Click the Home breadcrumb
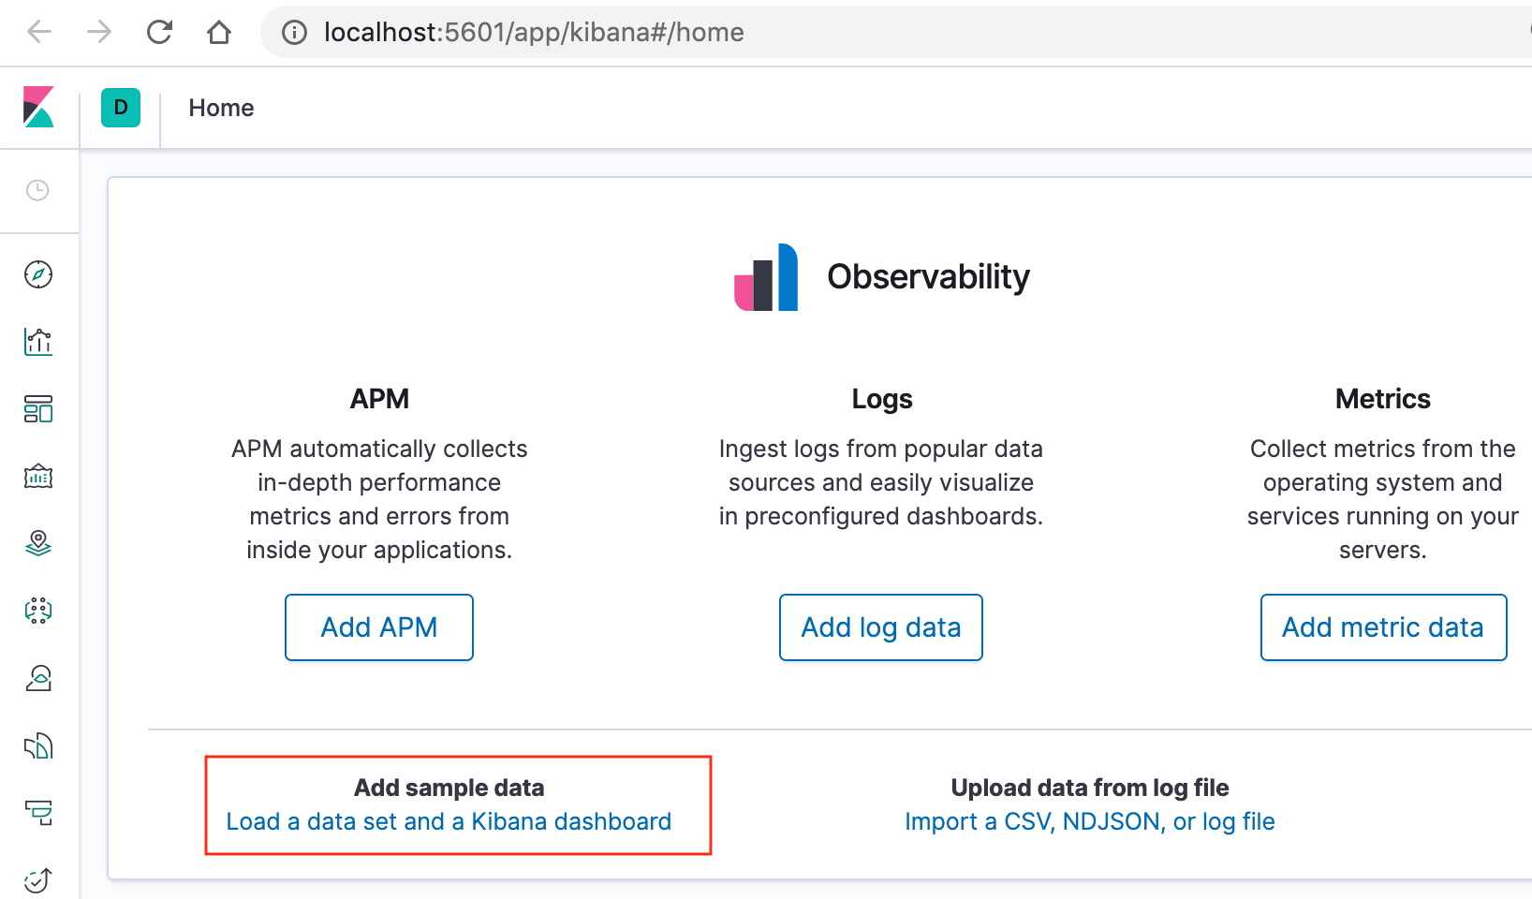 click(x=221, y=108)
